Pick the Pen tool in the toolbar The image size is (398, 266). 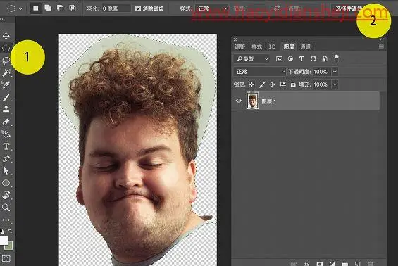[6, 159]
